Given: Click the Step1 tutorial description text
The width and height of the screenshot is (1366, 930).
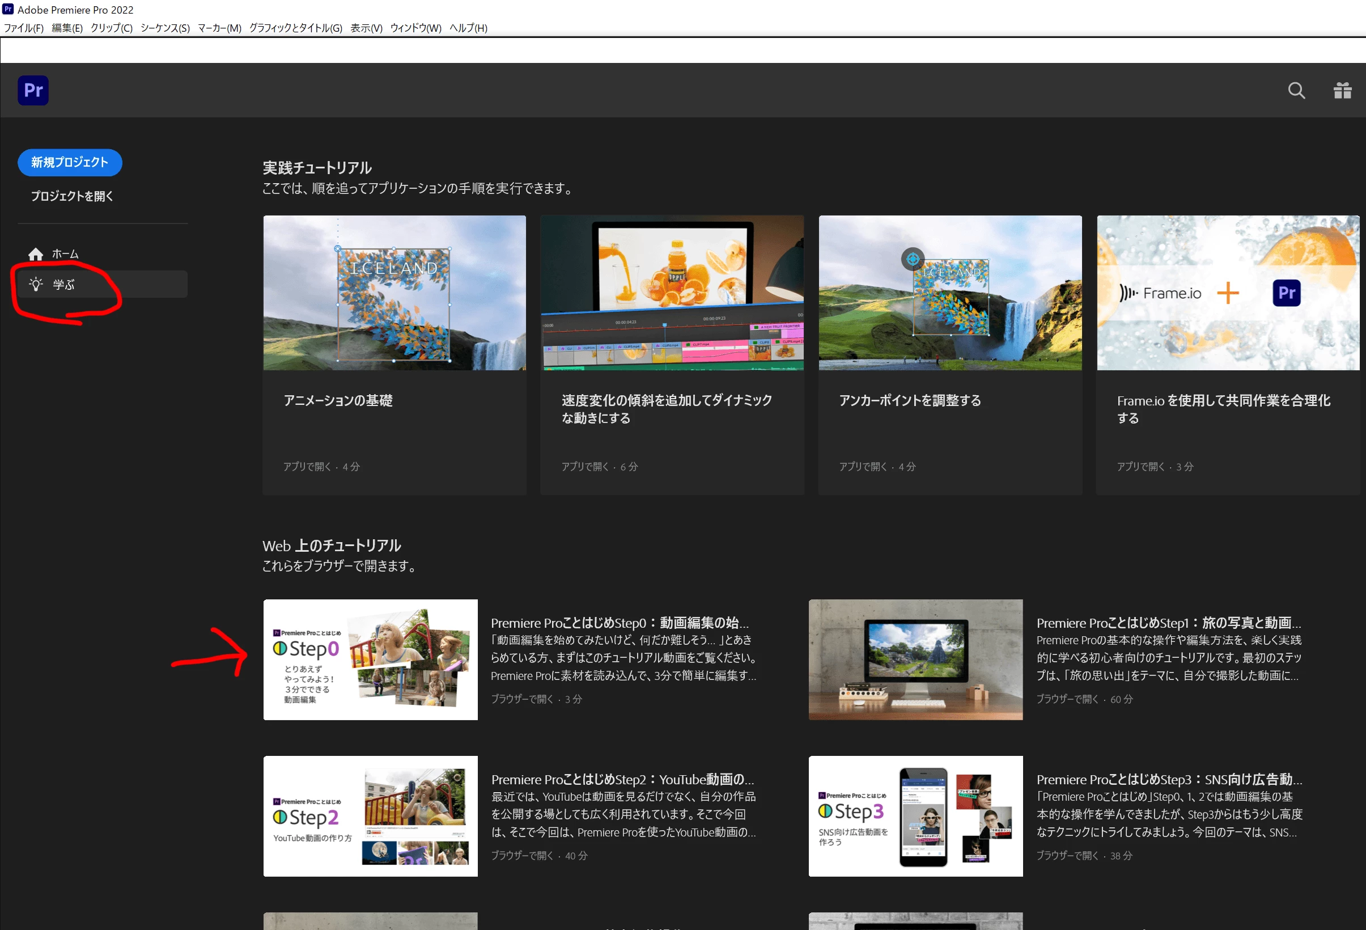Looking at the screenshot, I should [1170, 658].
